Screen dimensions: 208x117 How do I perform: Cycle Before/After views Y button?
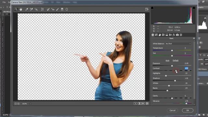click(x=135, y=103)
